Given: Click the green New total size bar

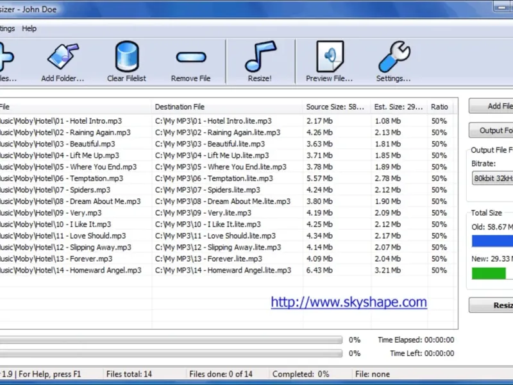Looking at the screenshot, I should (x=489, y=273).
